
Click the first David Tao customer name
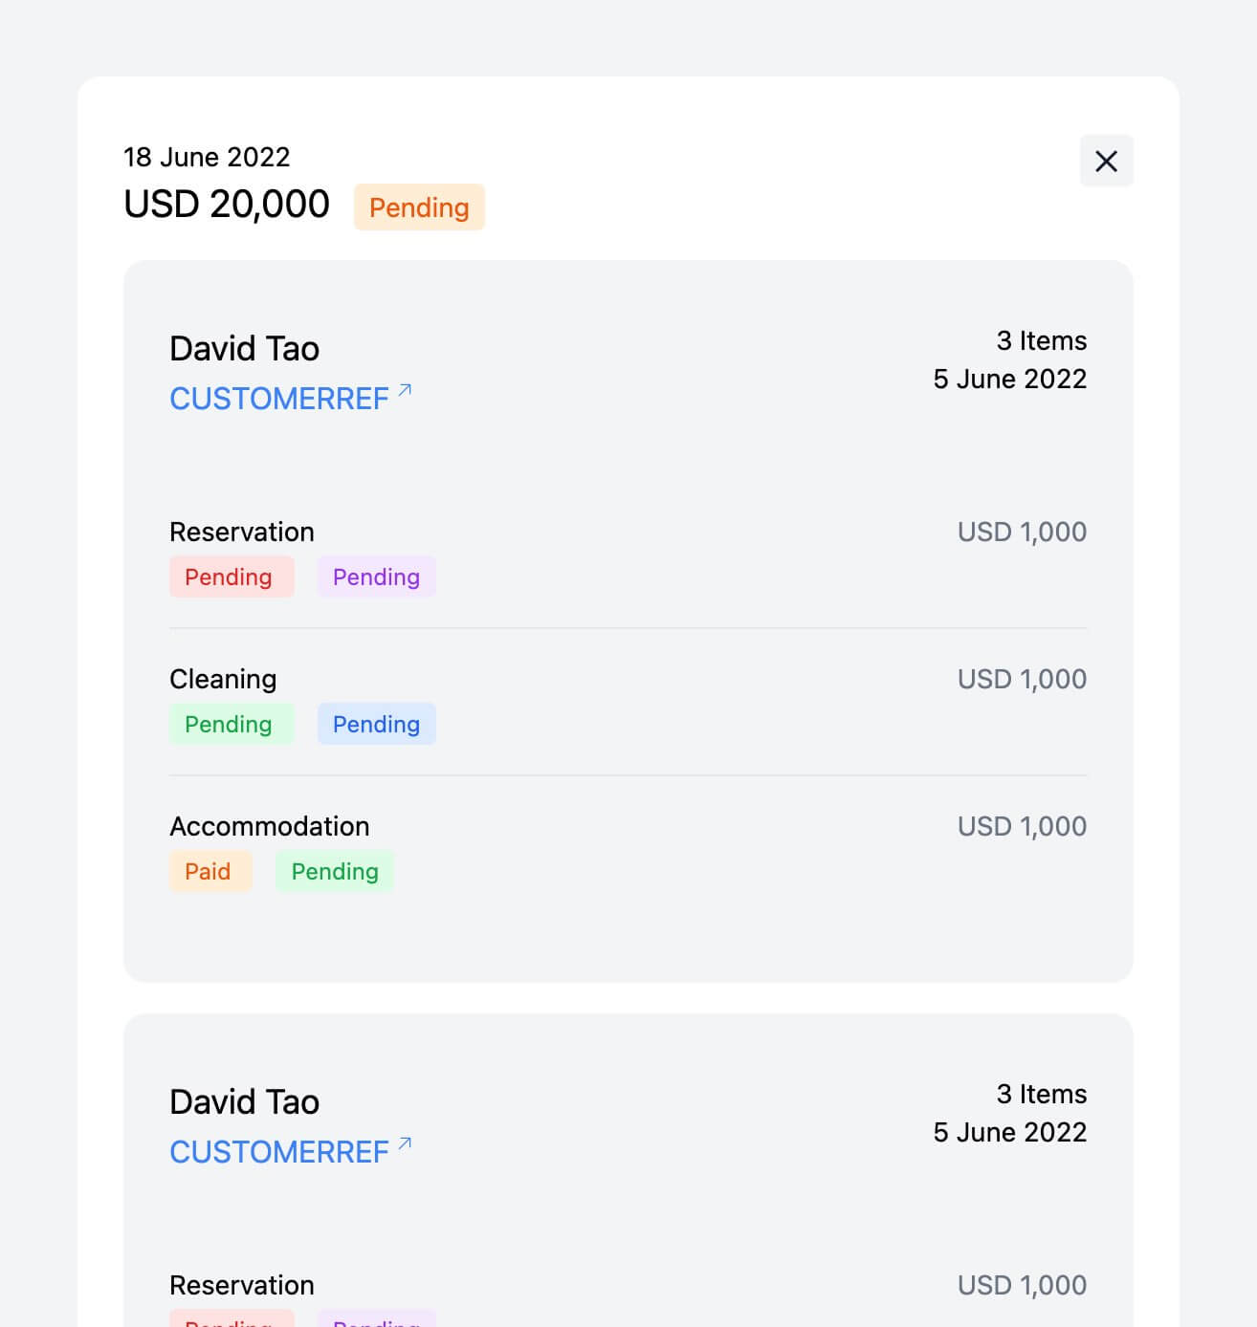[x=245, y=348]
